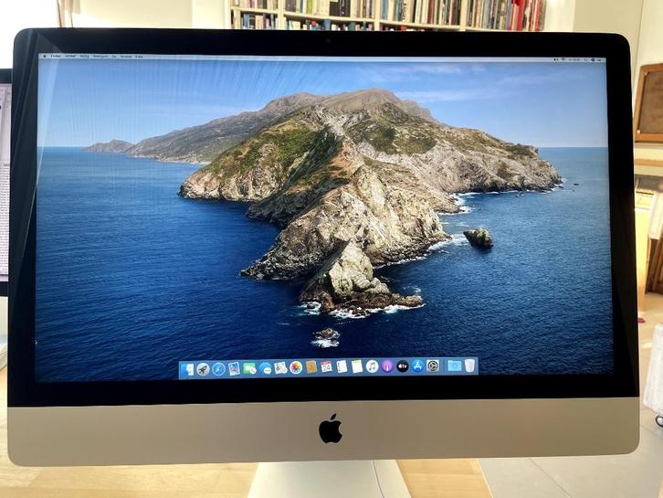This screenshot has height=498, width=663.
Task: Open Calendar from the Dock
Action: tap(326, 366)
